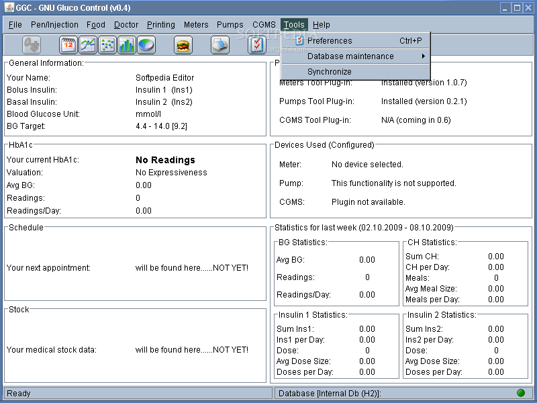Select Synchronize from Tools menu
Viewport: 537px width, 403px height.
(356, 71)
